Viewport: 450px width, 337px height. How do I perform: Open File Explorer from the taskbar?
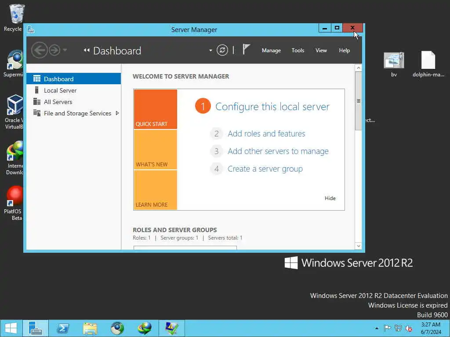[90, 328]
